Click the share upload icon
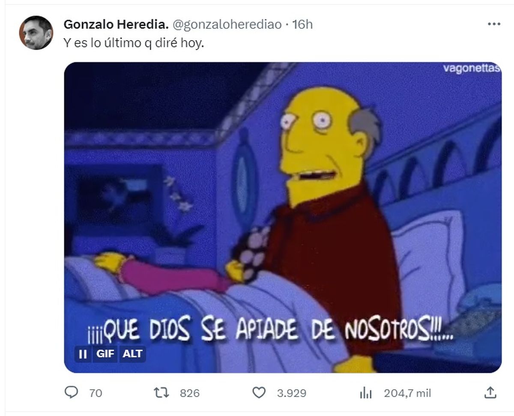The image size is (514, 416). 491,392
